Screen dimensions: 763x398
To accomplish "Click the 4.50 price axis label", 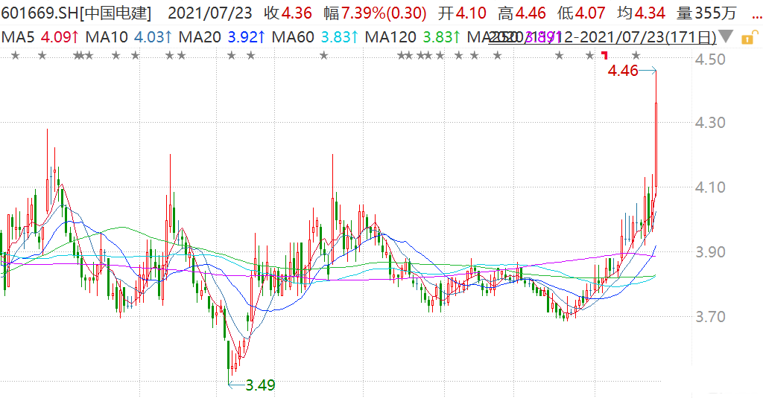I will coord(710,60).
